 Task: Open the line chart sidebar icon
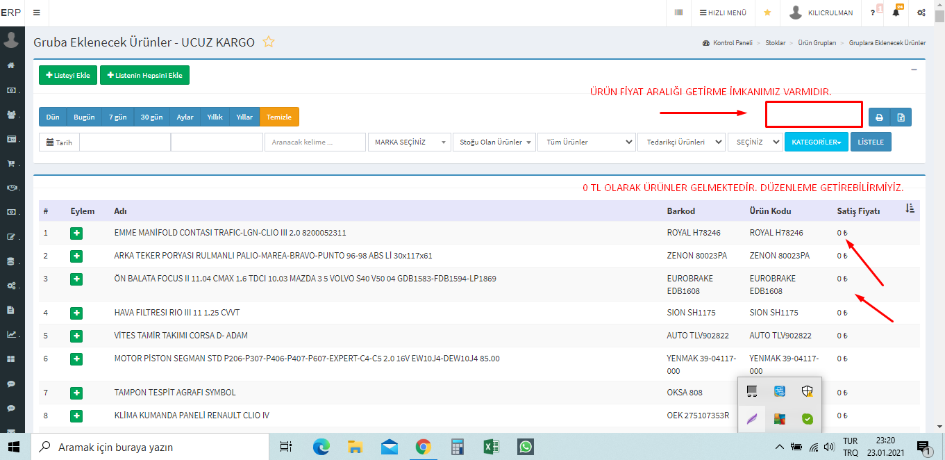pos(11,334)
